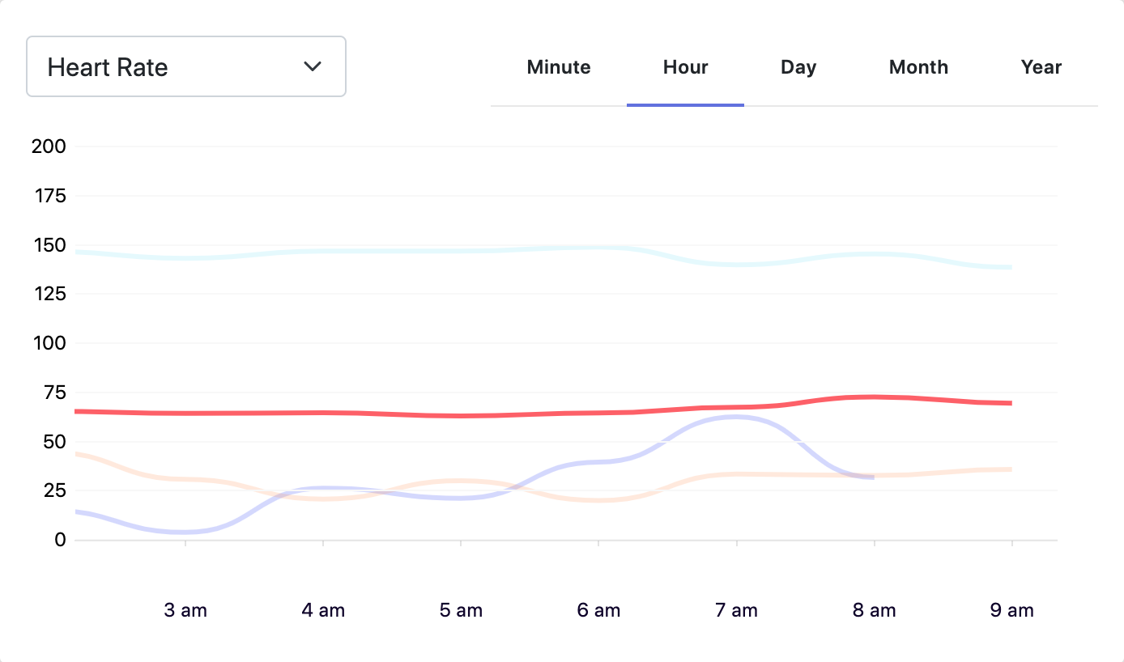Click the 0 y-axis label
This screenshot has width=1124, height=662.
coord(58,540)
